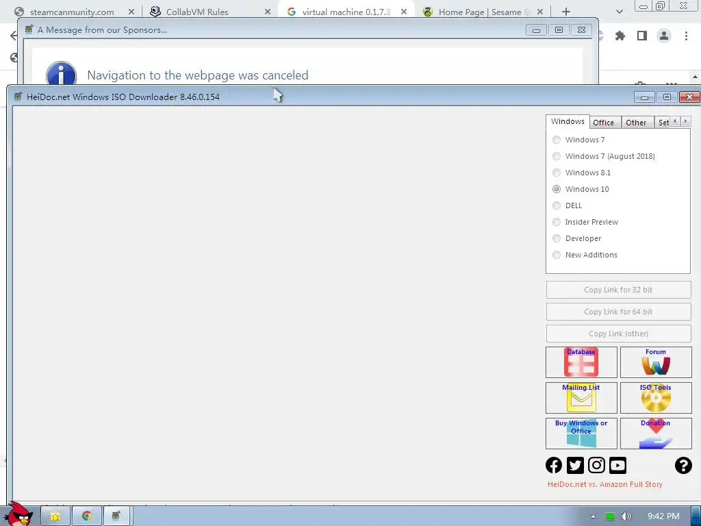Viewport: 701px width, 526px height.
Task: Open a new Chrome tab
Action: pos(566,12)
